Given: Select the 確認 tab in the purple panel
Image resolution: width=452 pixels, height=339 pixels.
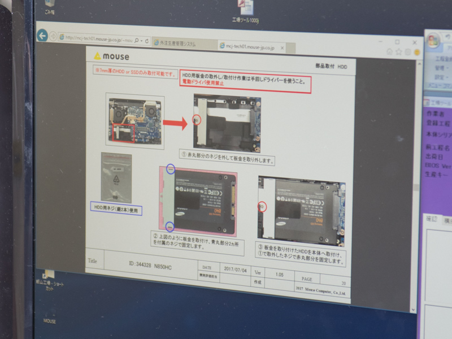Looking at the screenshot, I should point(432,219).
